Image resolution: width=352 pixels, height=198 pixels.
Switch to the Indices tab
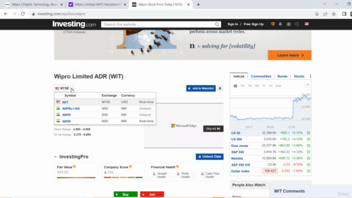pyautogui.click(x=239, y=76)
